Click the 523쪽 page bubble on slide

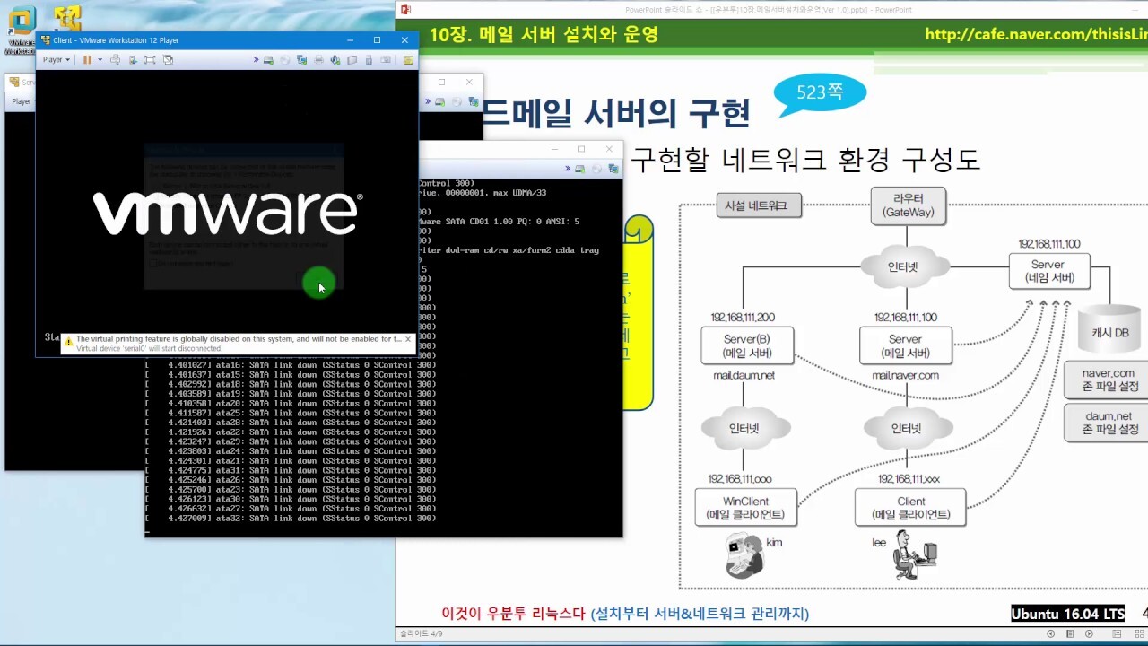coord(820,93)
